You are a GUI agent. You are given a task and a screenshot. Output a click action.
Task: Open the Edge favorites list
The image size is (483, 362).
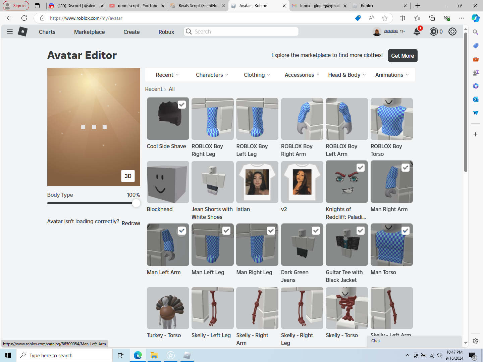417,18
